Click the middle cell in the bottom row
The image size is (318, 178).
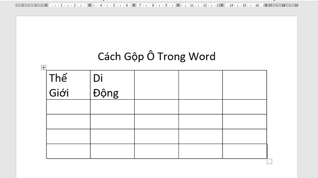pos(156,151)
